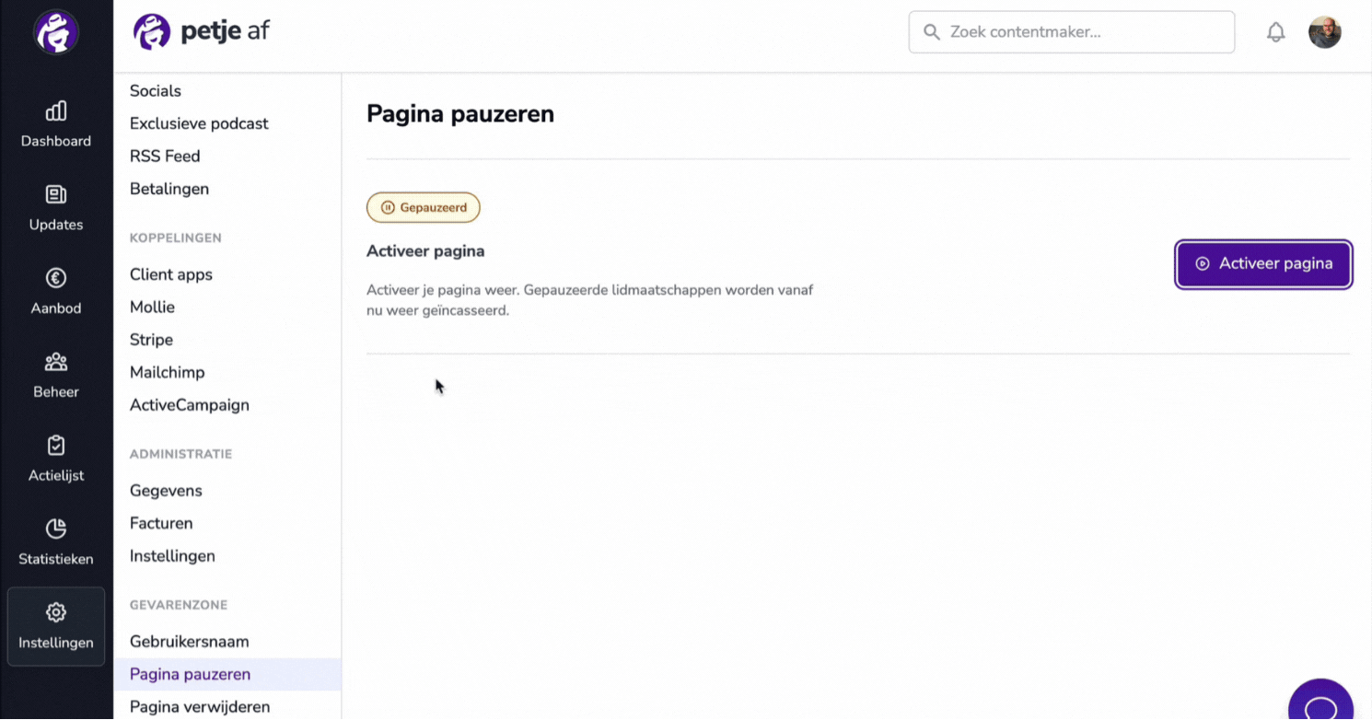Open the Exclusieve podcast settings
1372x720 pixels.
[x=199, y=123]
